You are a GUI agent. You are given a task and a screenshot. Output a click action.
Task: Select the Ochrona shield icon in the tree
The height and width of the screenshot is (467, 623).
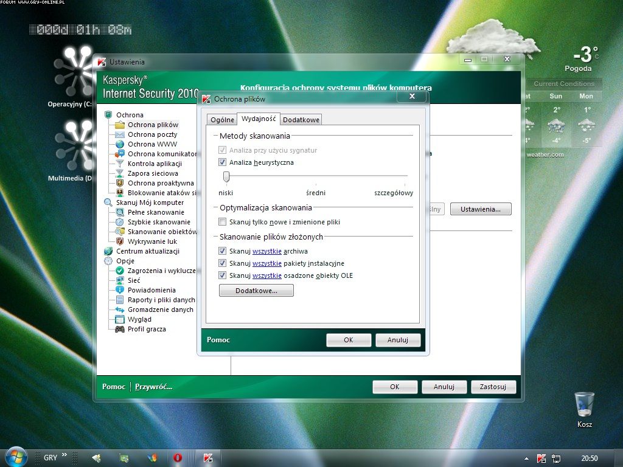click(108, 115)
